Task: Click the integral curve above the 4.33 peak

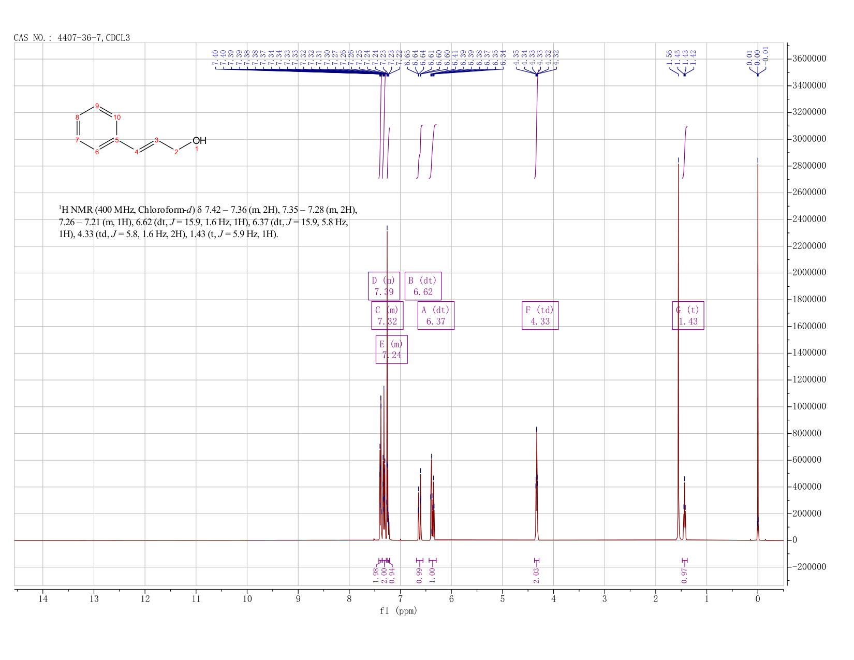Action: pyautogui.click(x=536, y=126)
